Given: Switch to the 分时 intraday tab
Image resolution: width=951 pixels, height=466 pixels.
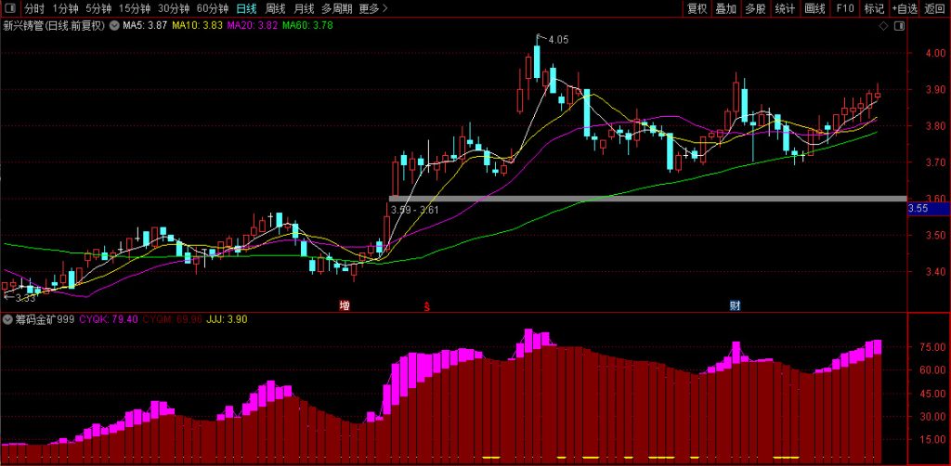Looking at the screenshot, I should pos(34,8).
